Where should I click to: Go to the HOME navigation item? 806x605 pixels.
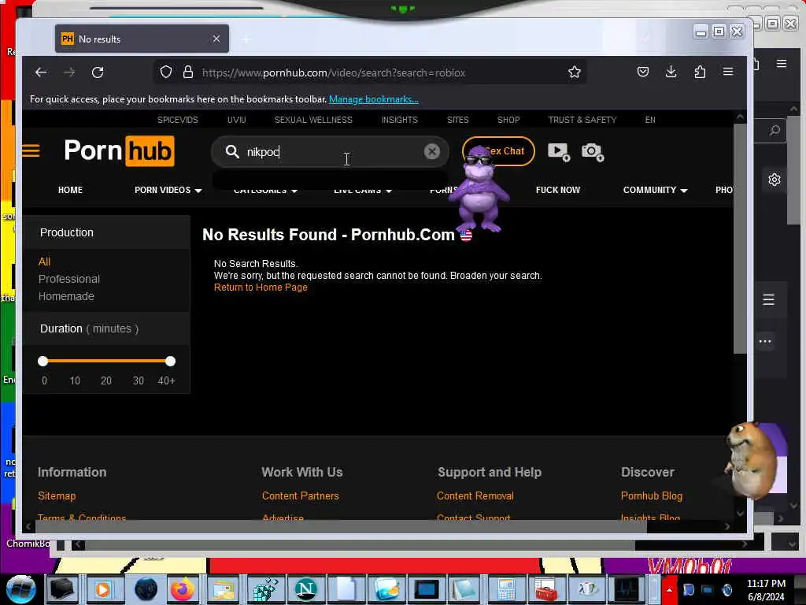tap(70, 190)
